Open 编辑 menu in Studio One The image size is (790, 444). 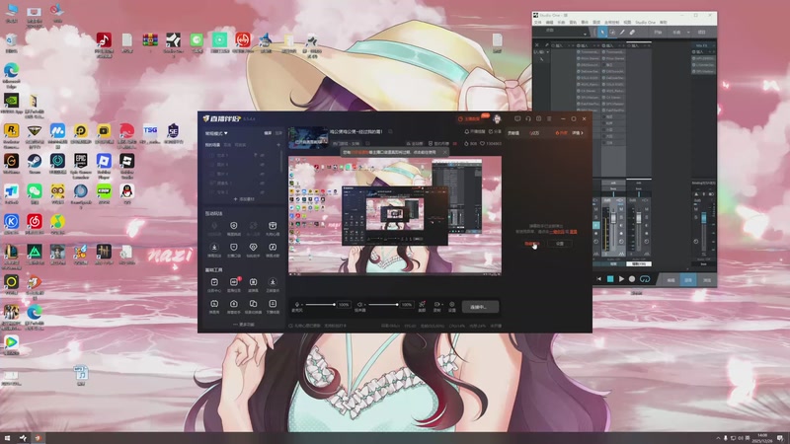(x=550, y=22)
